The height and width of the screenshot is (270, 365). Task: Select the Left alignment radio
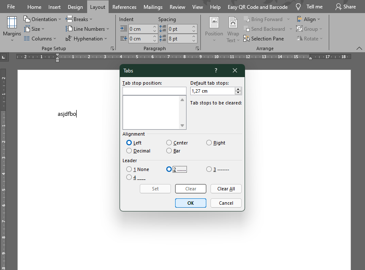tap(129, 142)
